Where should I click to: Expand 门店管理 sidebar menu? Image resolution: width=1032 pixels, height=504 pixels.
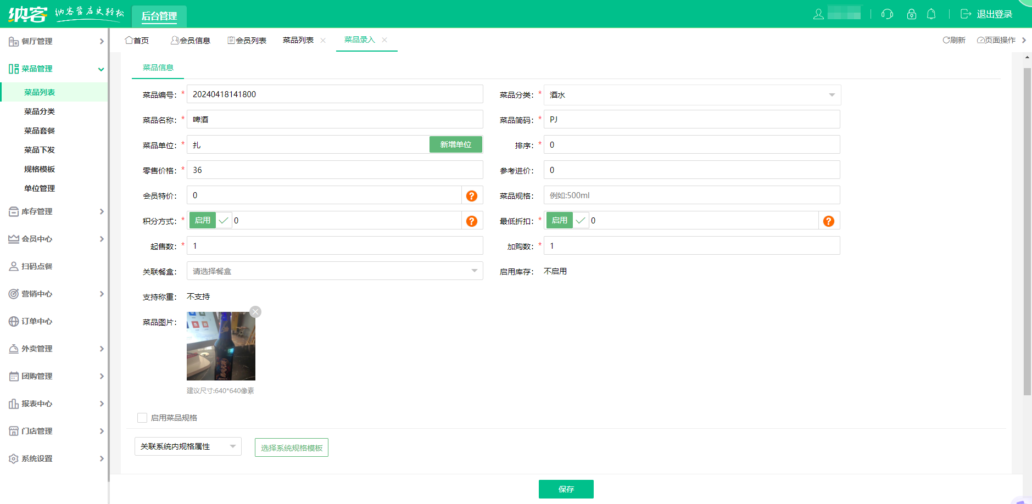tap(54, 431)
